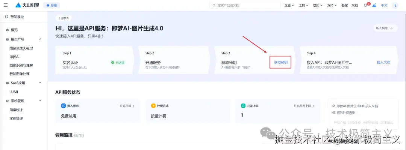Collapse the 模型广场 section
Image resolution: width=406 pixels, height=150 pixels.
click(x=40, y=39)
